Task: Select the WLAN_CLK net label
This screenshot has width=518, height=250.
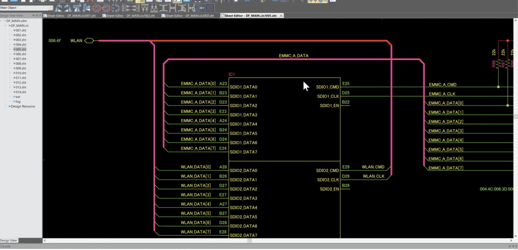Action: click(374, 176)
